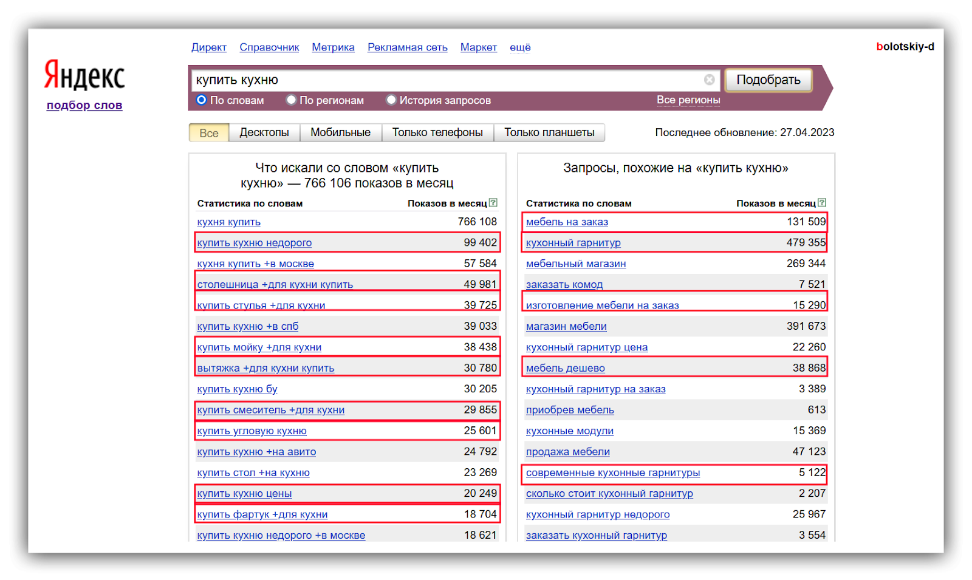Expand the 'ещё' services menu
The height and width of the screenshot is (580, 972).
520,47
